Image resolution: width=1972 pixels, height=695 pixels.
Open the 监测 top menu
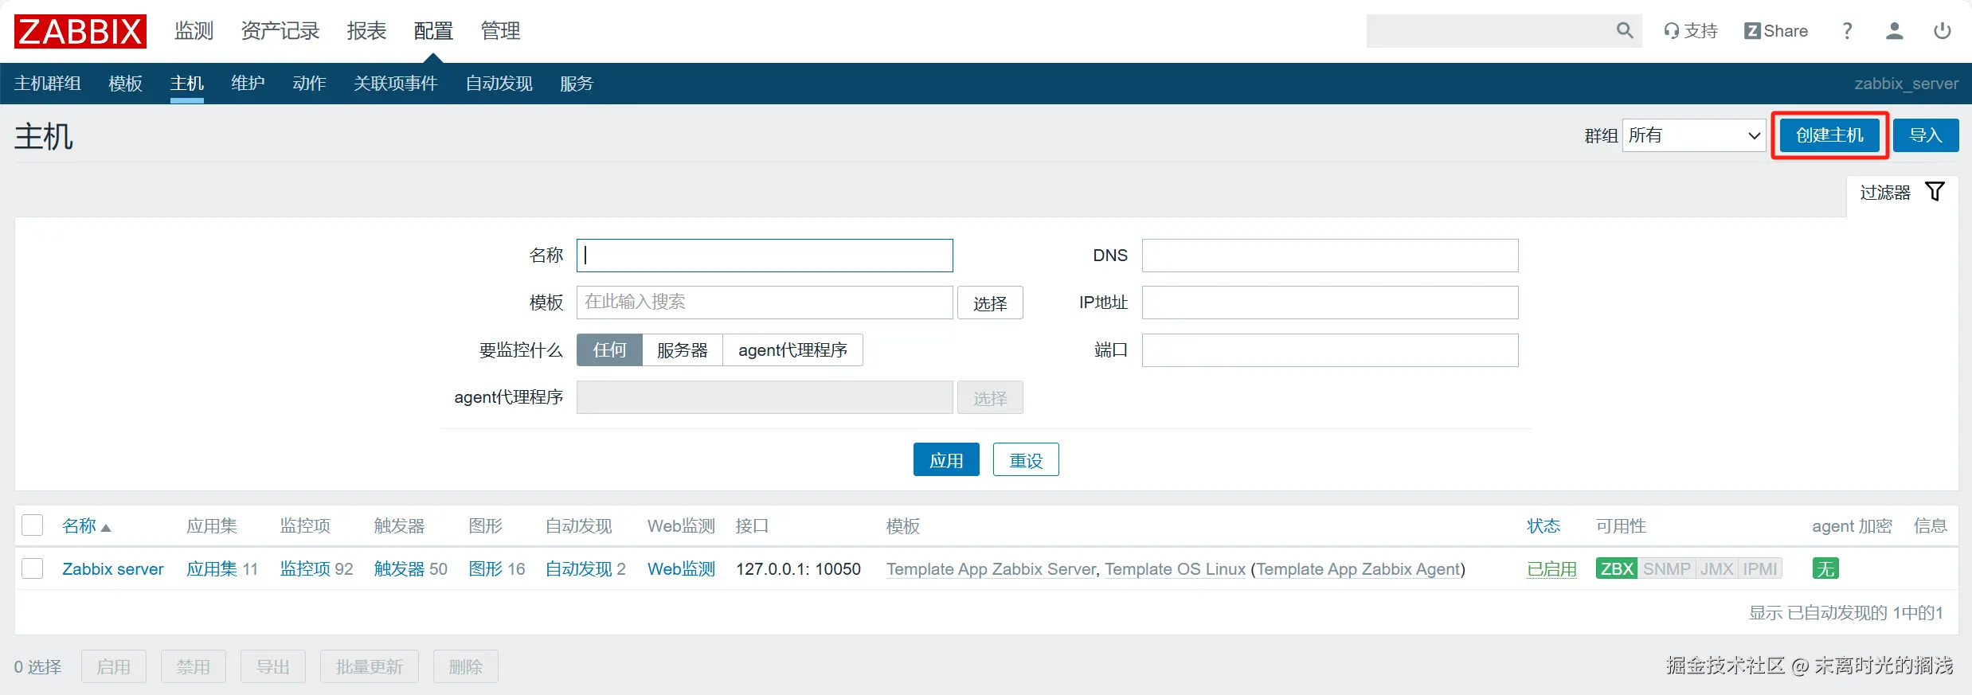coord(194,31)
